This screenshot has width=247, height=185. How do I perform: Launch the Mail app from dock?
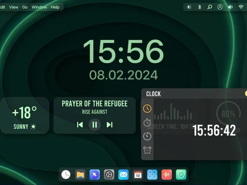(123, 175)
